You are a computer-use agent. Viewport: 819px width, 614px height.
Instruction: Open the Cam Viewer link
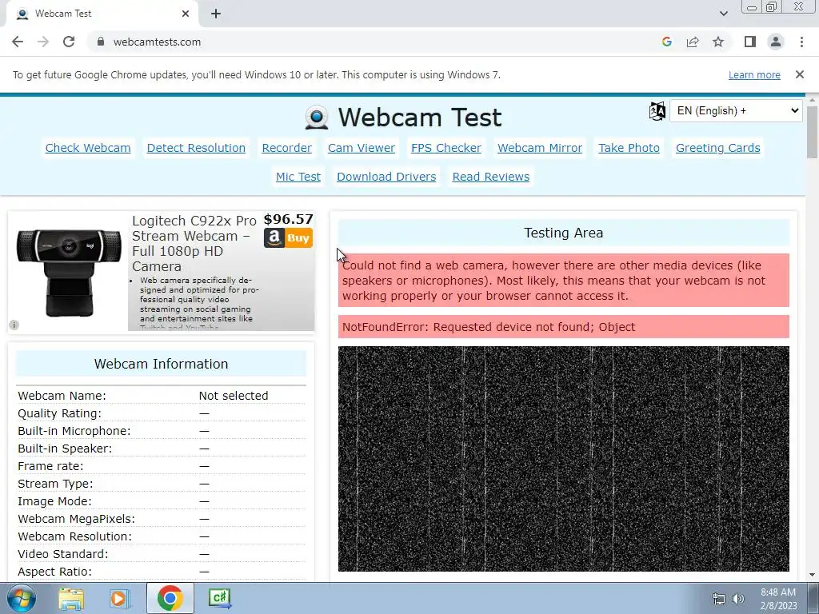pos(362,148)
